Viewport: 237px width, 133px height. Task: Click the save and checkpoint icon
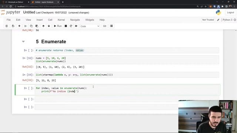click(x=13, y=26)
